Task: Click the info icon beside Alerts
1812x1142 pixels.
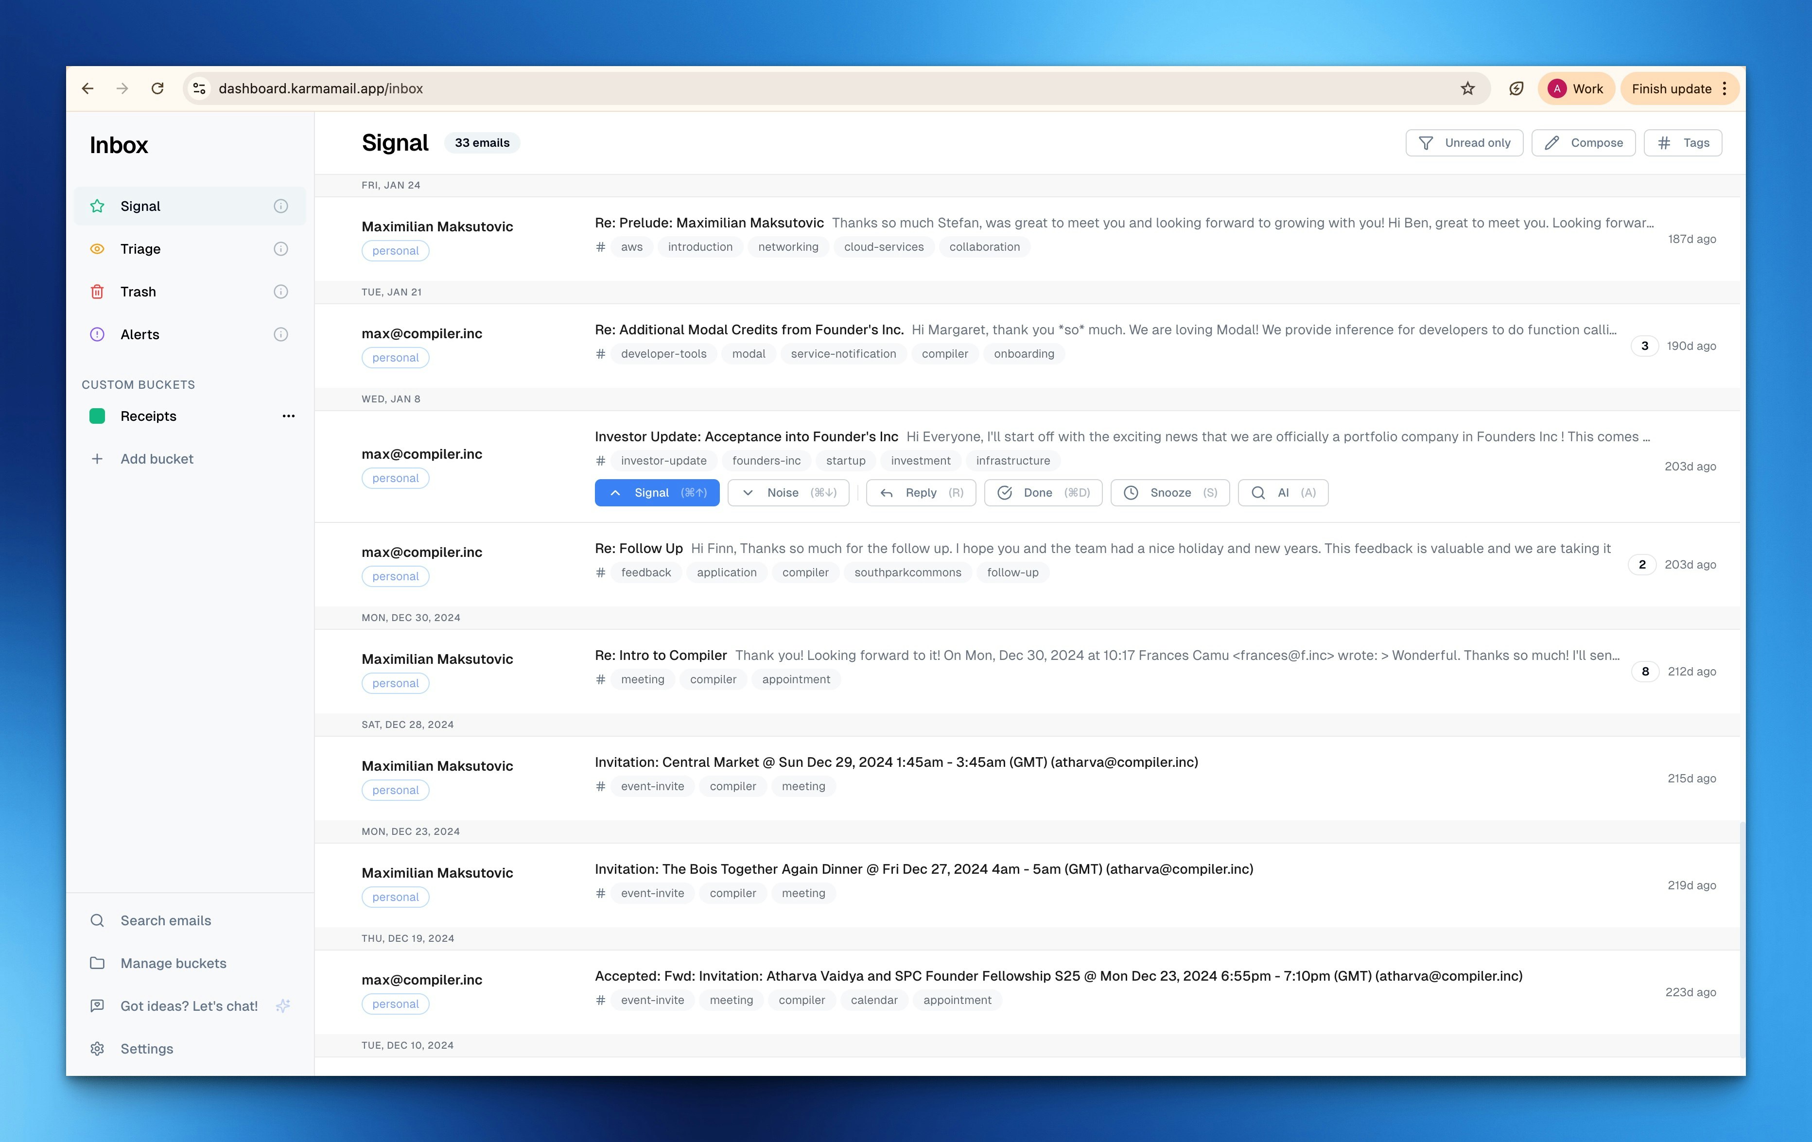Action: pos(280,335)
